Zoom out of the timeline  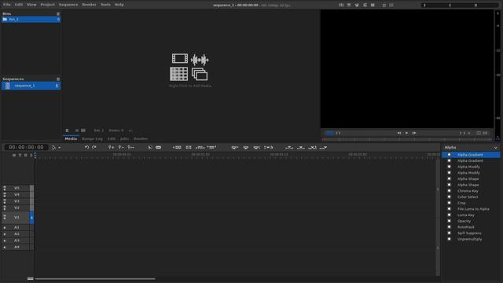(121, 147)
